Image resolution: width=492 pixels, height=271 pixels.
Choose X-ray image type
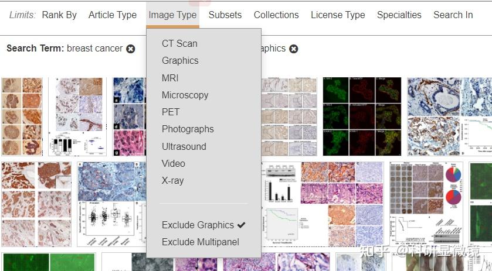[172, 180]
